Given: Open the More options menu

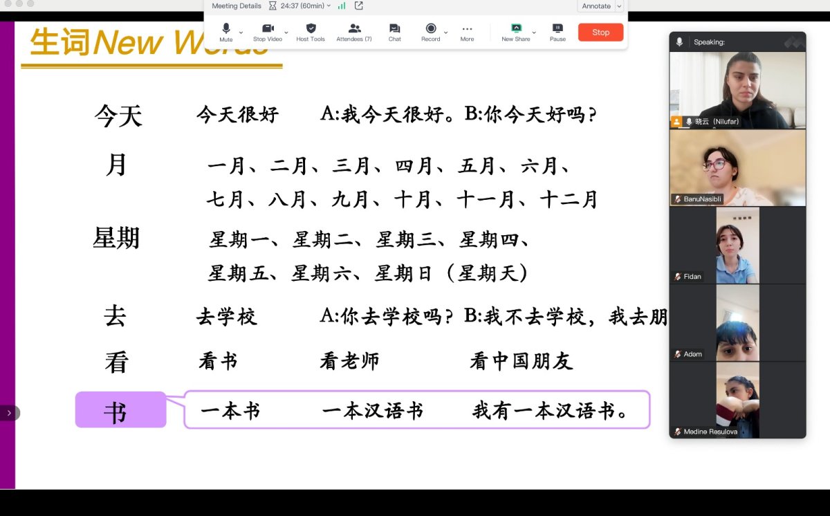Looking at the screenshot, I should tap(467, 32).
